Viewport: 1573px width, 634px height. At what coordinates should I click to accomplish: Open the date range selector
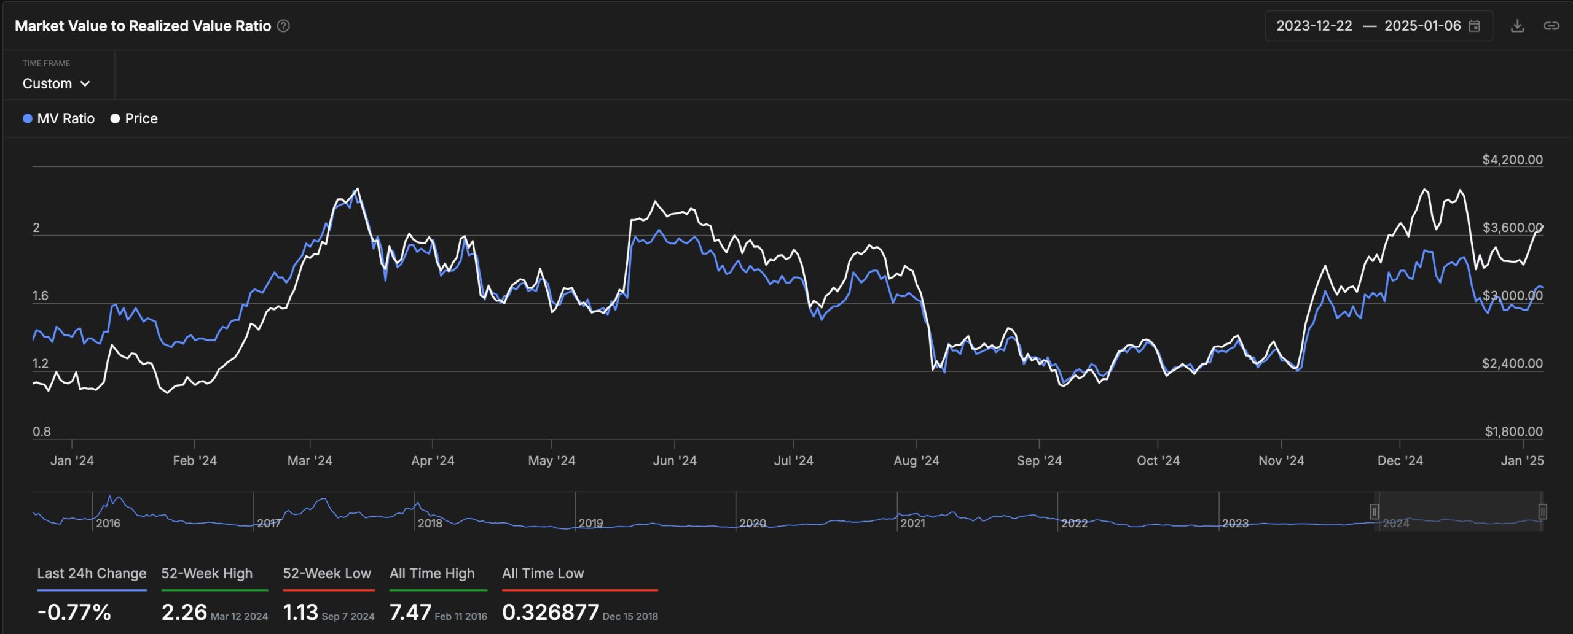click(1376, 25)
